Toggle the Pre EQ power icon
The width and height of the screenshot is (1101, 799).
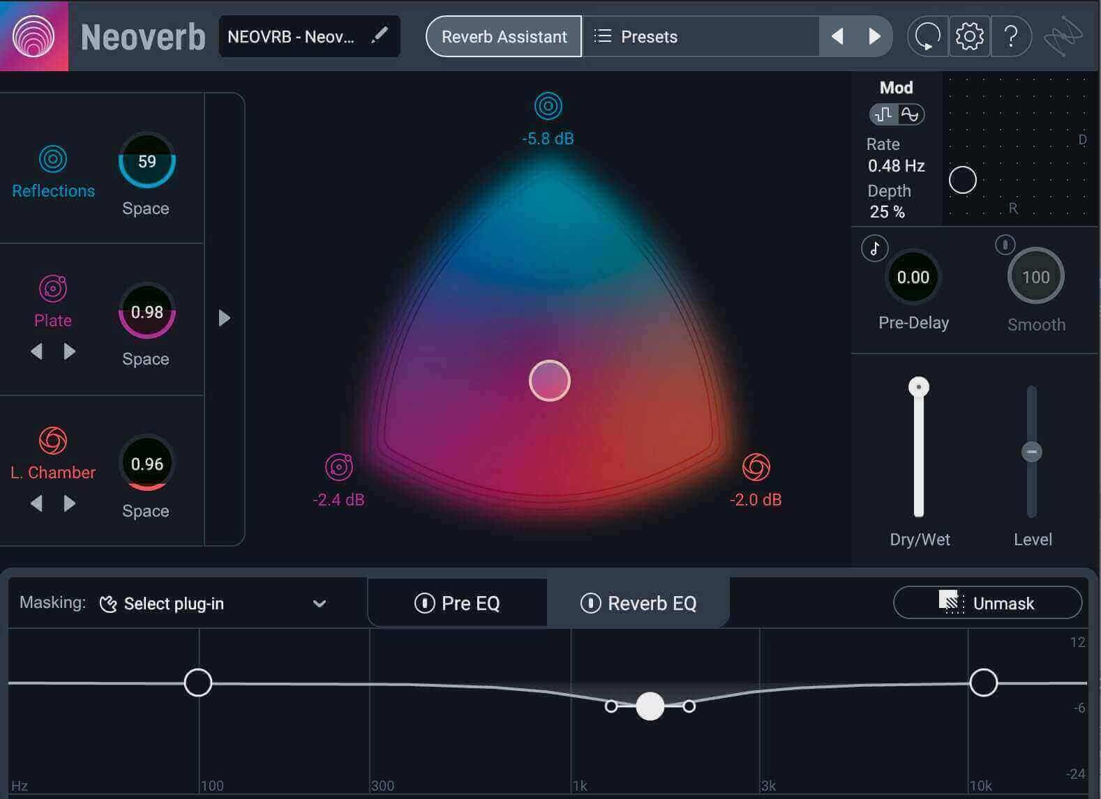424,603
